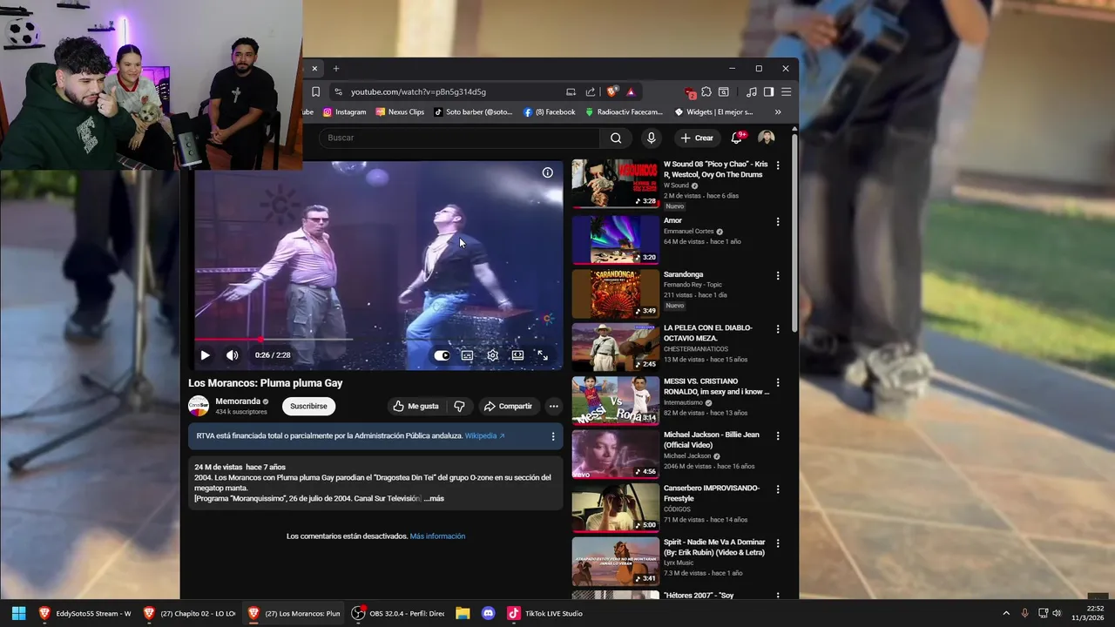The image size is (1115, 627).
Task: Open options menu for Amor video
Action: [x=778, y=221]
